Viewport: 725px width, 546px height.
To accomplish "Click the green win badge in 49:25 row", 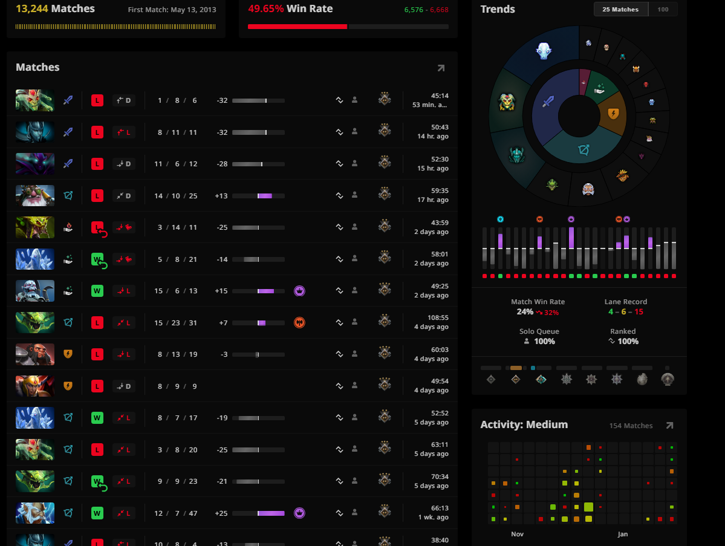I will coord(97,291).
